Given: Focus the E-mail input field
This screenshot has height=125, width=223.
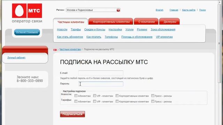Looking at the screenshot, I should [x=101, y=73].
